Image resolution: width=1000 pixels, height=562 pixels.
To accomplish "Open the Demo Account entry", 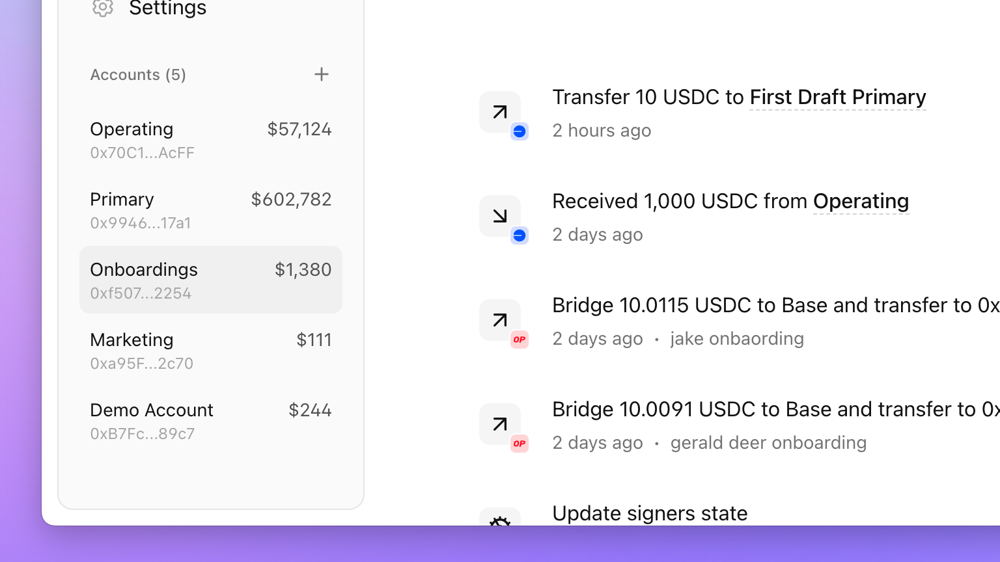I will pyautogui.click(x=211, y=420).
